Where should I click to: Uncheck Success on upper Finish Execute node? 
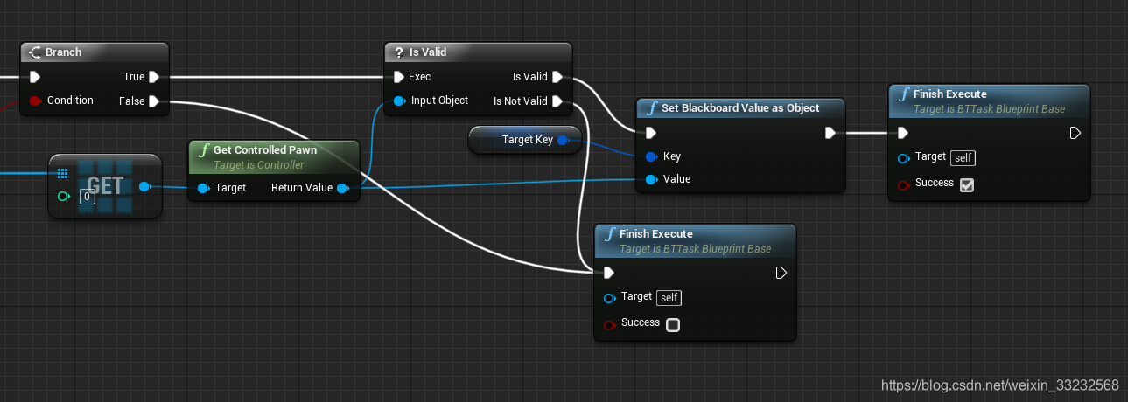(967, 185)
